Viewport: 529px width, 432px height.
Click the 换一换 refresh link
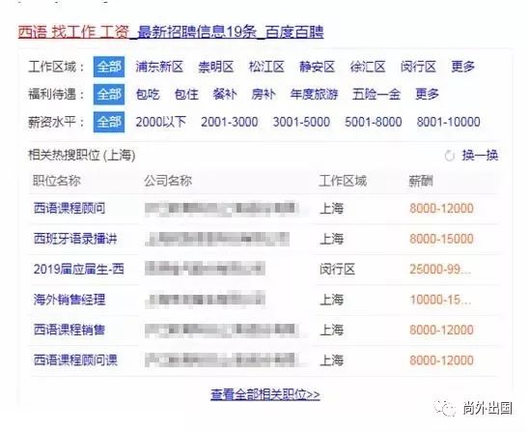480,156
